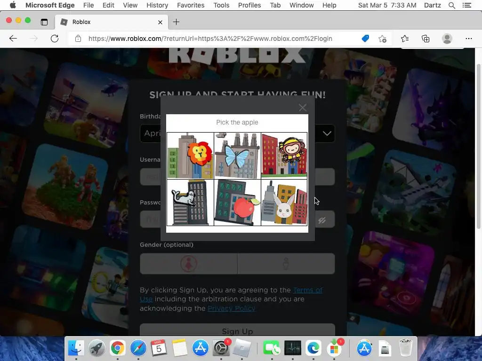Open Trash from the dock
Image resolution: width=482 pixels, height=361 pixels.
pos(405,348)
